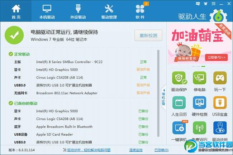Open the 加油萌宝 promotion banner

pos(199,44)
